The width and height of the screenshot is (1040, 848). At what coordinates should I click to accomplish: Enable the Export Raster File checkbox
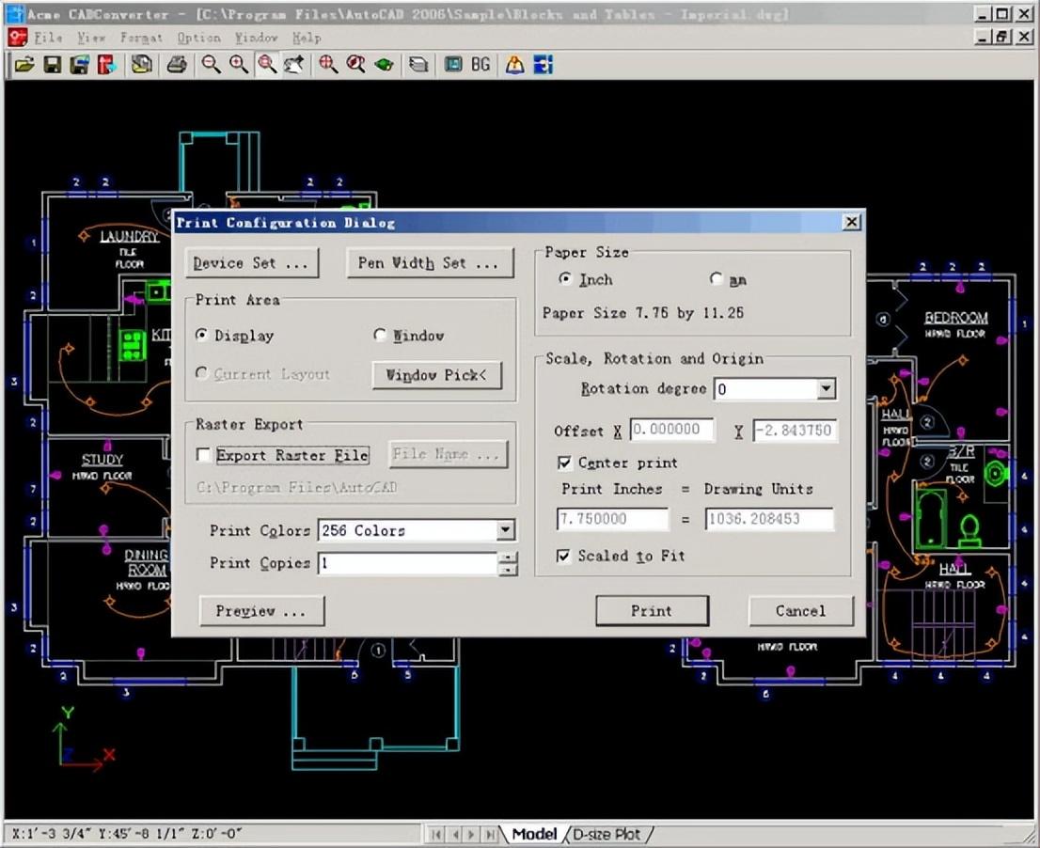pos(204,455)
